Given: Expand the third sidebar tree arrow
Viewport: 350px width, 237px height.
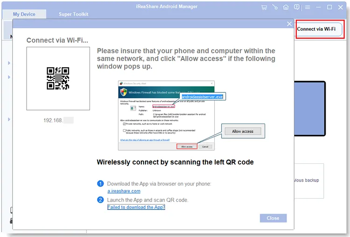Looking at the screenshot, I should click(x=9, y=119).
